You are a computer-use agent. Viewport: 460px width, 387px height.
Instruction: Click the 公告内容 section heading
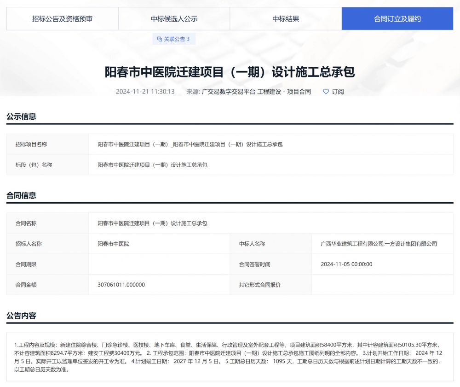click(x=21, y=316)
